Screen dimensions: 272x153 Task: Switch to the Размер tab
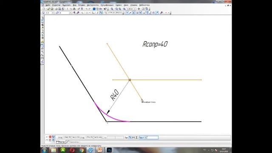click(x=60, y=142)
